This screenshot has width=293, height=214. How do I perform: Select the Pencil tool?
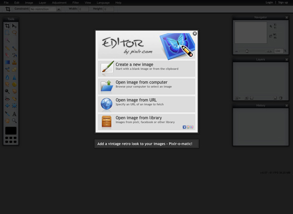click(7, 48)
